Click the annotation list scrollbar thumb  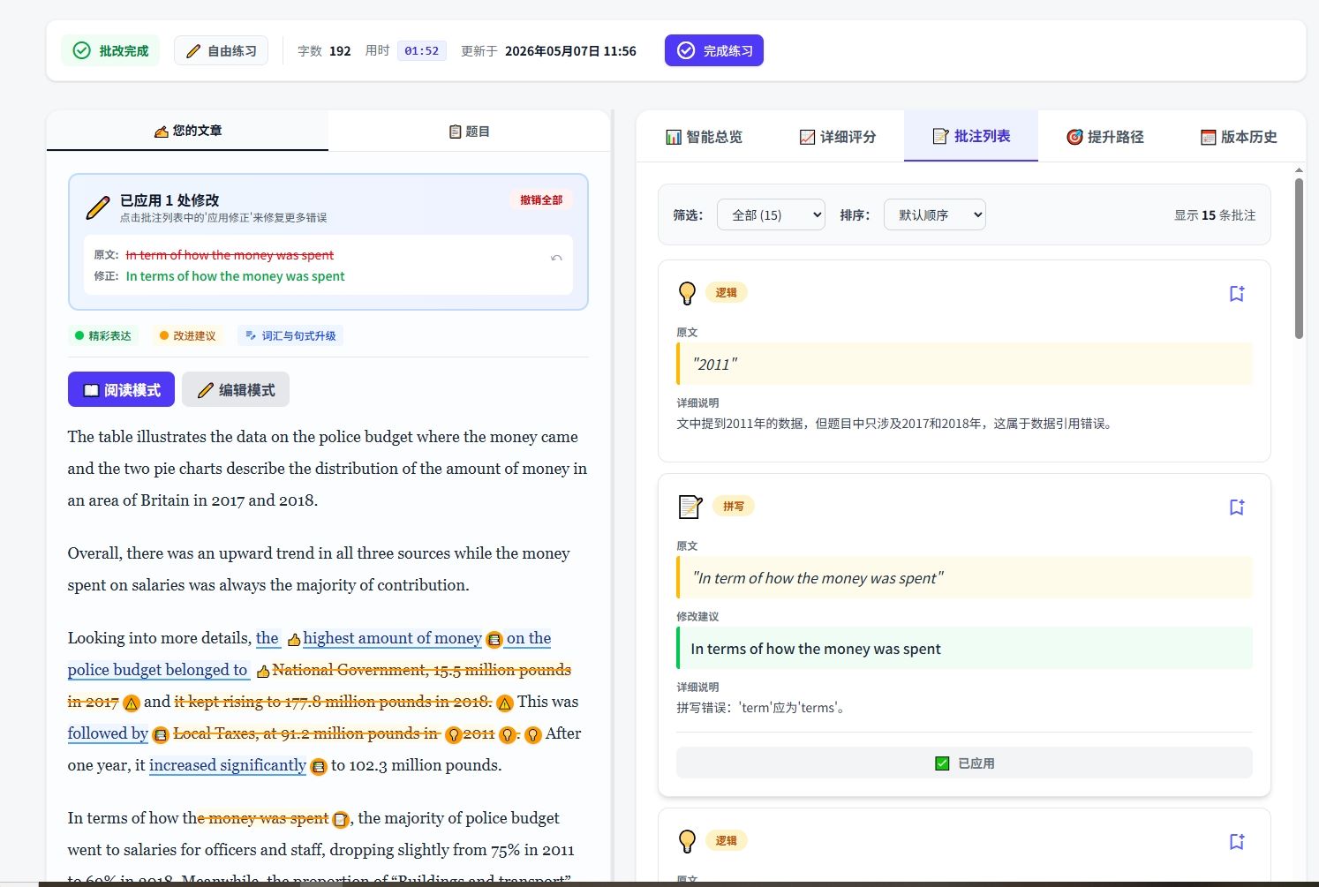[x=1299, y=258]
